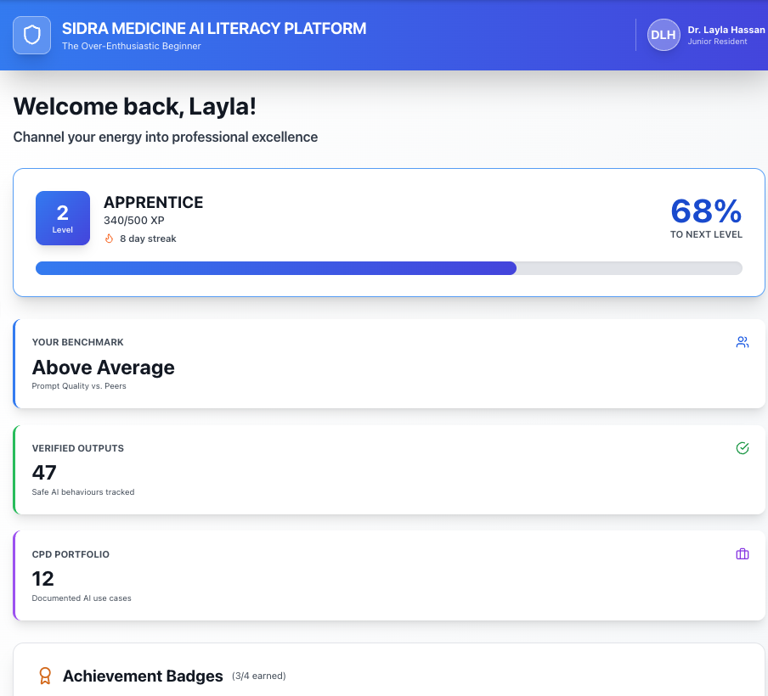The height and width of the screenshot is (696, 768).
Task: Click the APPRENTICE rank title
Action: [x=153, y=203]
